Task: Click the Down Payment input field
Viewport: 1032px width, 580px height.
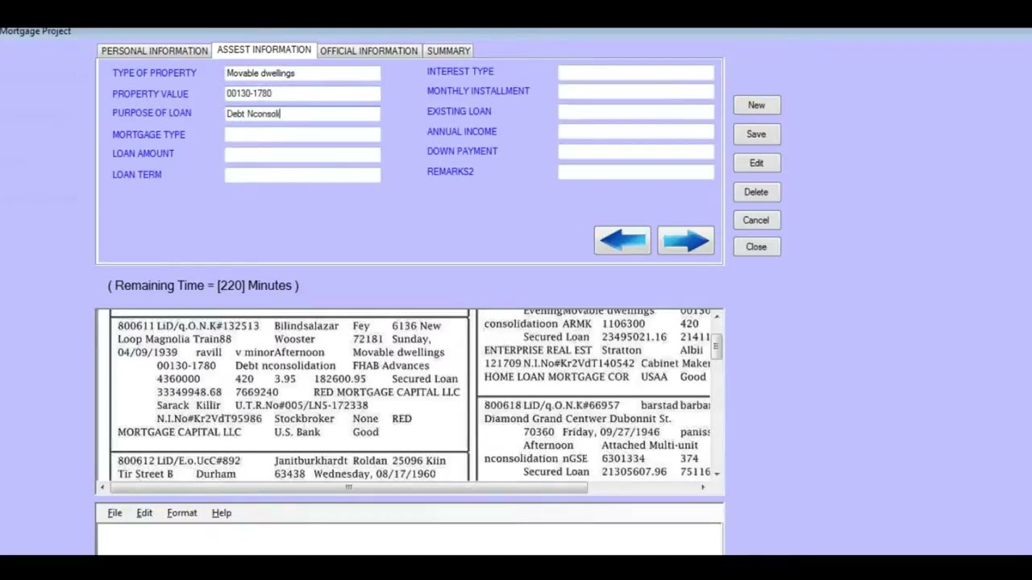Action: tap(636, 151)
